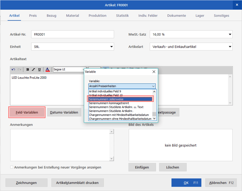Toggle italic formatting in Artikeltext
The image size is (242, 191).
34,69
